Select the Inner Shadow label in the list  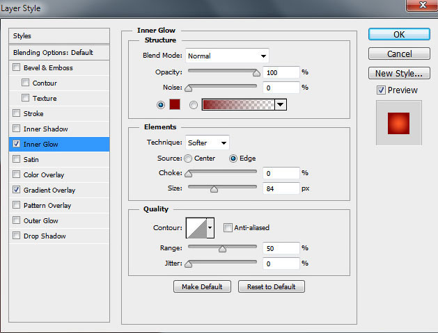pos(45,129)
